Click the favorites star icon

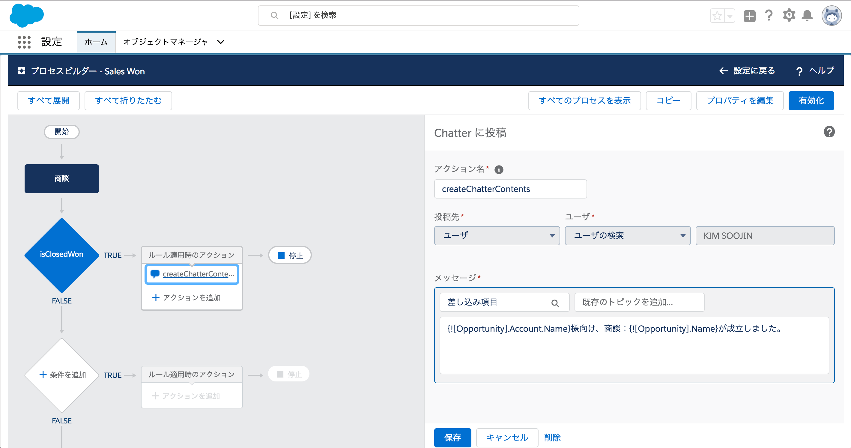click(717, 16)
